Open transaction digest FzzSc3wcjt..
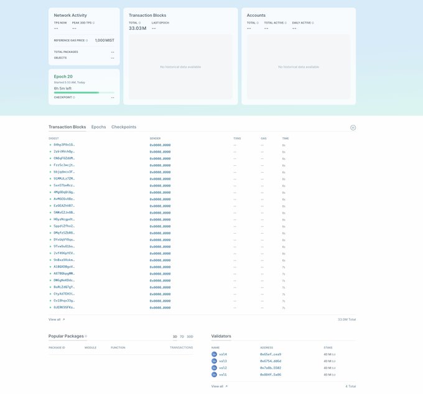 (x=64, y=165)
